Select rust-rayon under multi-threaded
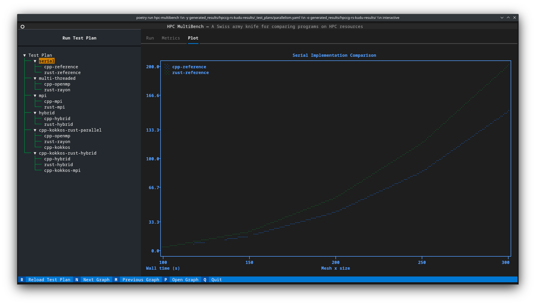The height and width of the screenshot is (305, 536). (57, 90)
